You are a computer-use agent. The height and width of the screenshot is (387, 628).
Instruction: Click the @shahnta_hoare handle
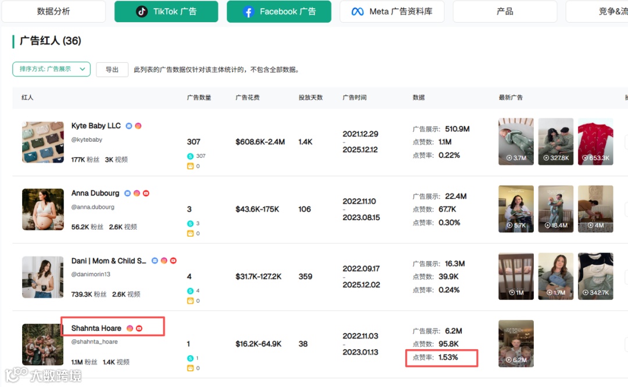pyautogui.click(x=95, y=342)
